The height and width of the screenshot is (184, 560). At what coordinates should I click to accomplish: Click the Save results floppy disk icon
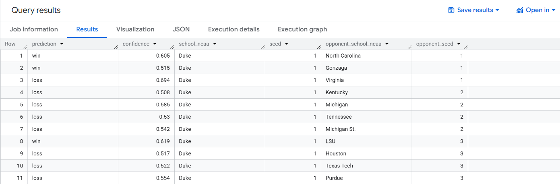451,10
